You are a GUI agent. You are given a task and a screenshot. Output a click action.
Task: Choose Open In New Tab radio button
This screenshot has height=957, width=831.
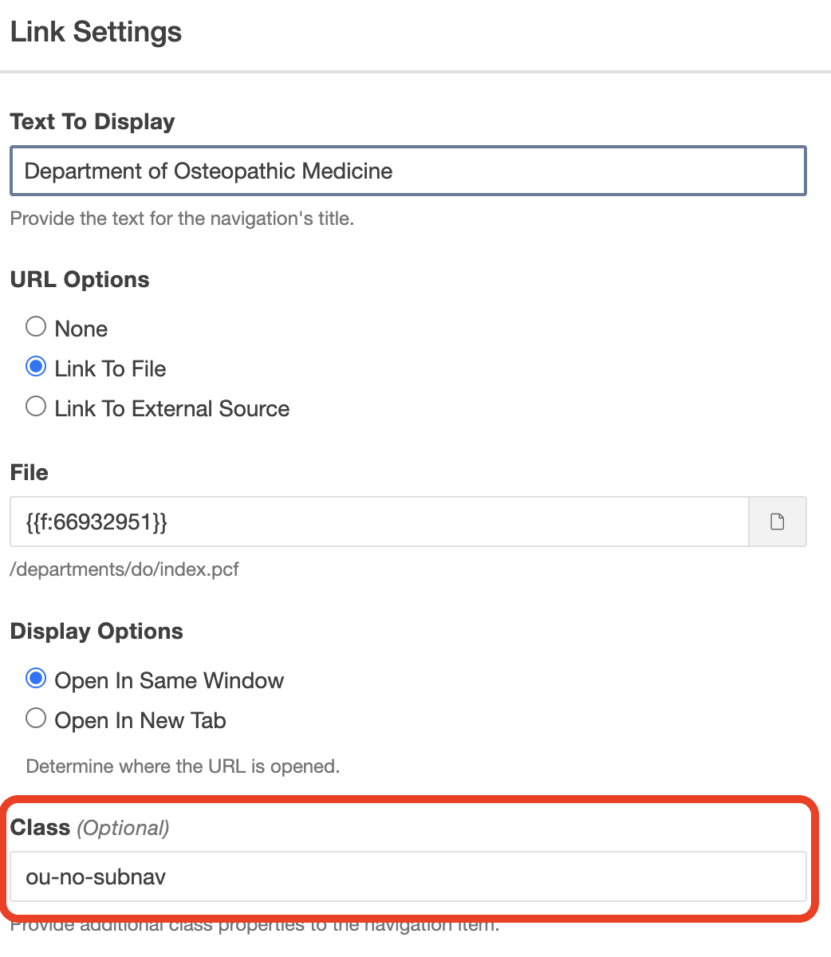pyautogui.click(x=37, y=719)
